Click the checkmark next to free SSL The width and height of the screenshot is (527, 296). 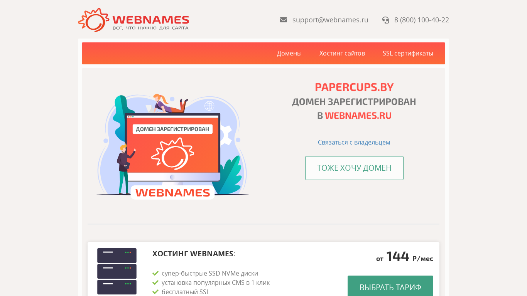point(155,292)
